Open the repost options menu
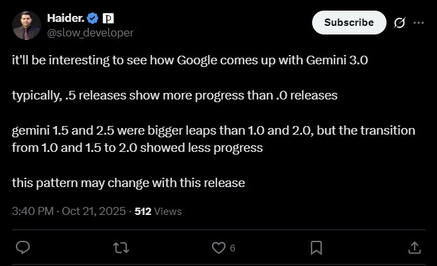This screenshot has width=437, height=266. (x=120, y=247)
